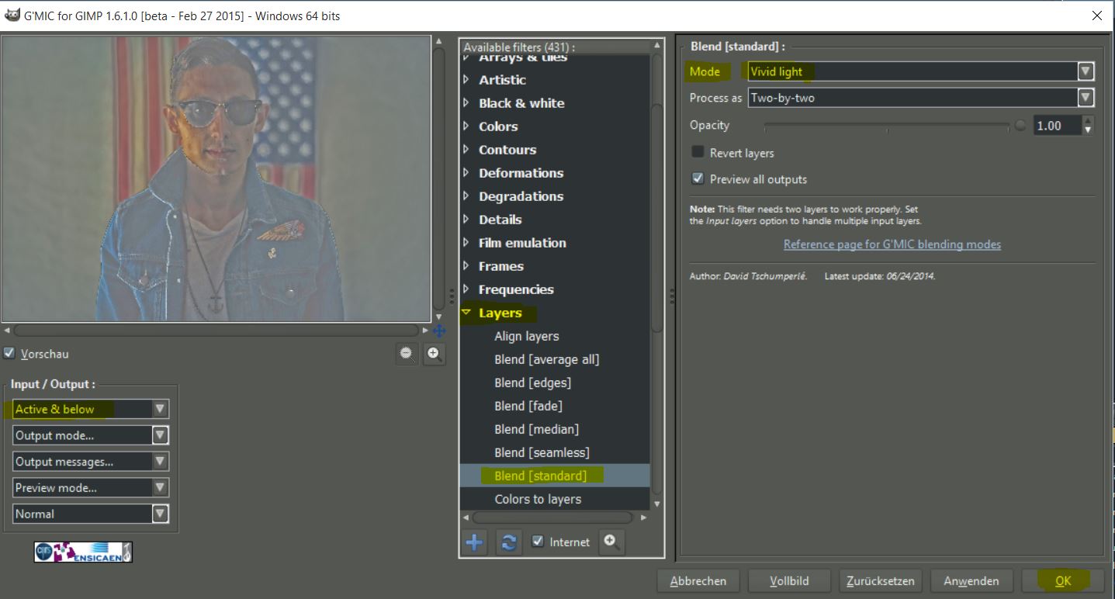Click the filter list scroll-up arrow

[657, 45]
